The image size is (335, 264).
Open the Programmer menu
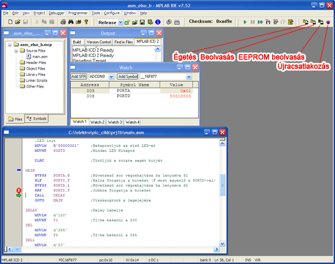78,13
